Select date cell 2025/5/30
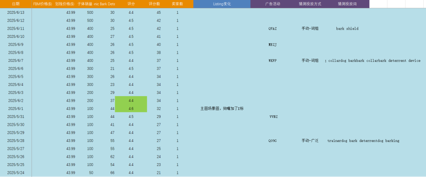Viewport: 426px width, 177px height. pos(16,125)
